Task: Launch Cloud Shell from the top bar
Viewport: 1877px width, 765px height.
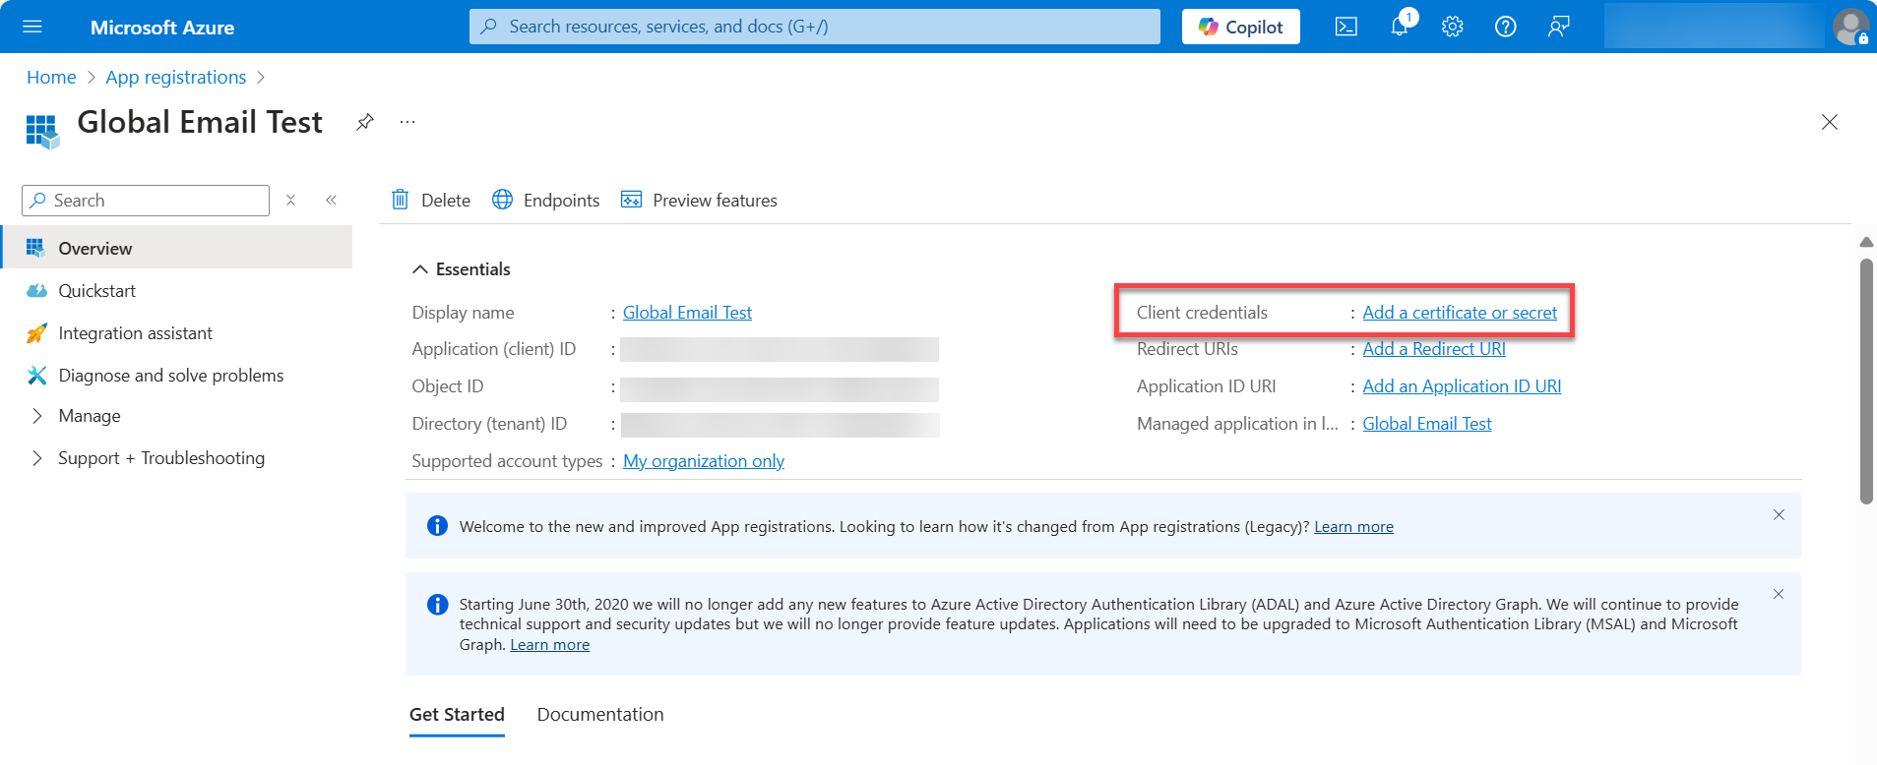Action: [x=1345, y=27]
